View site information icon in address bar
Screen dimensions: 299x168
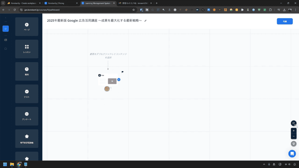click(21, 10)
